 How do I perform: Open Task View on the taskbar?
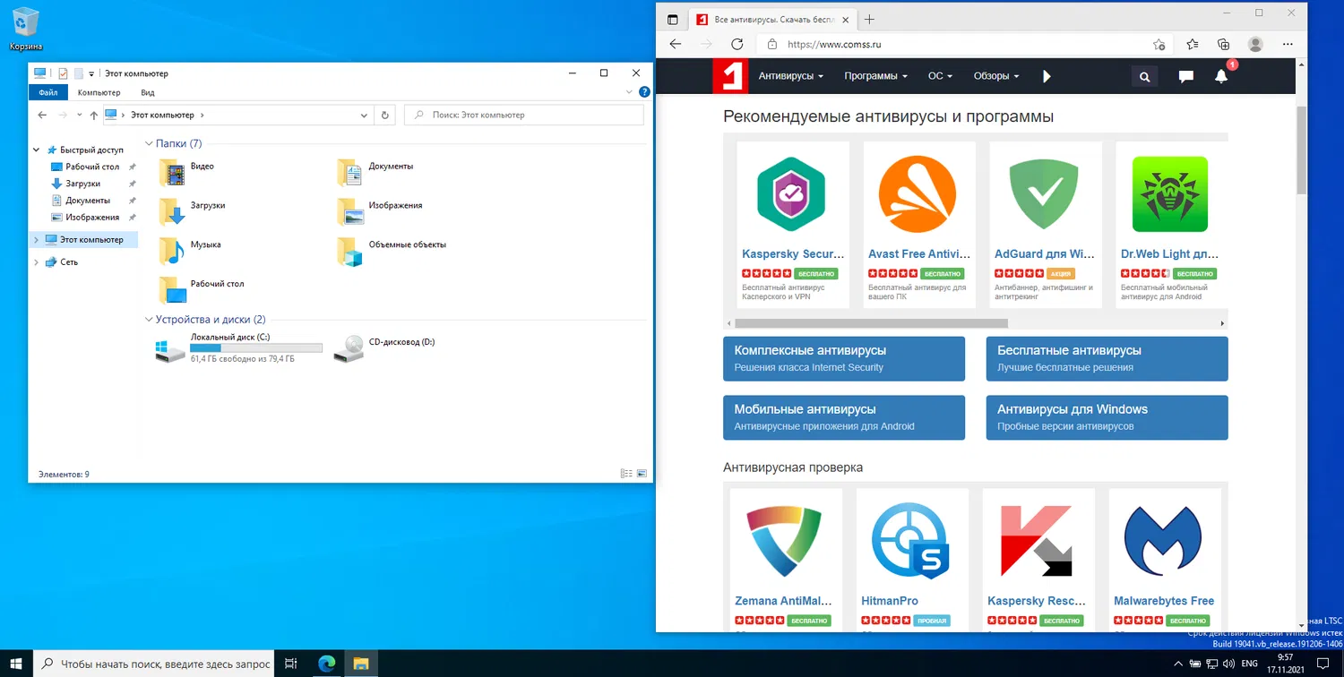click(290, 664)
